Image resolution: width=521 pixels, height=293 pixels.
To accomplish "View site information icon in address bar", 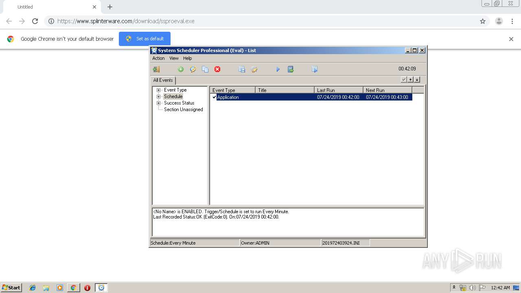I will [51, 21].
